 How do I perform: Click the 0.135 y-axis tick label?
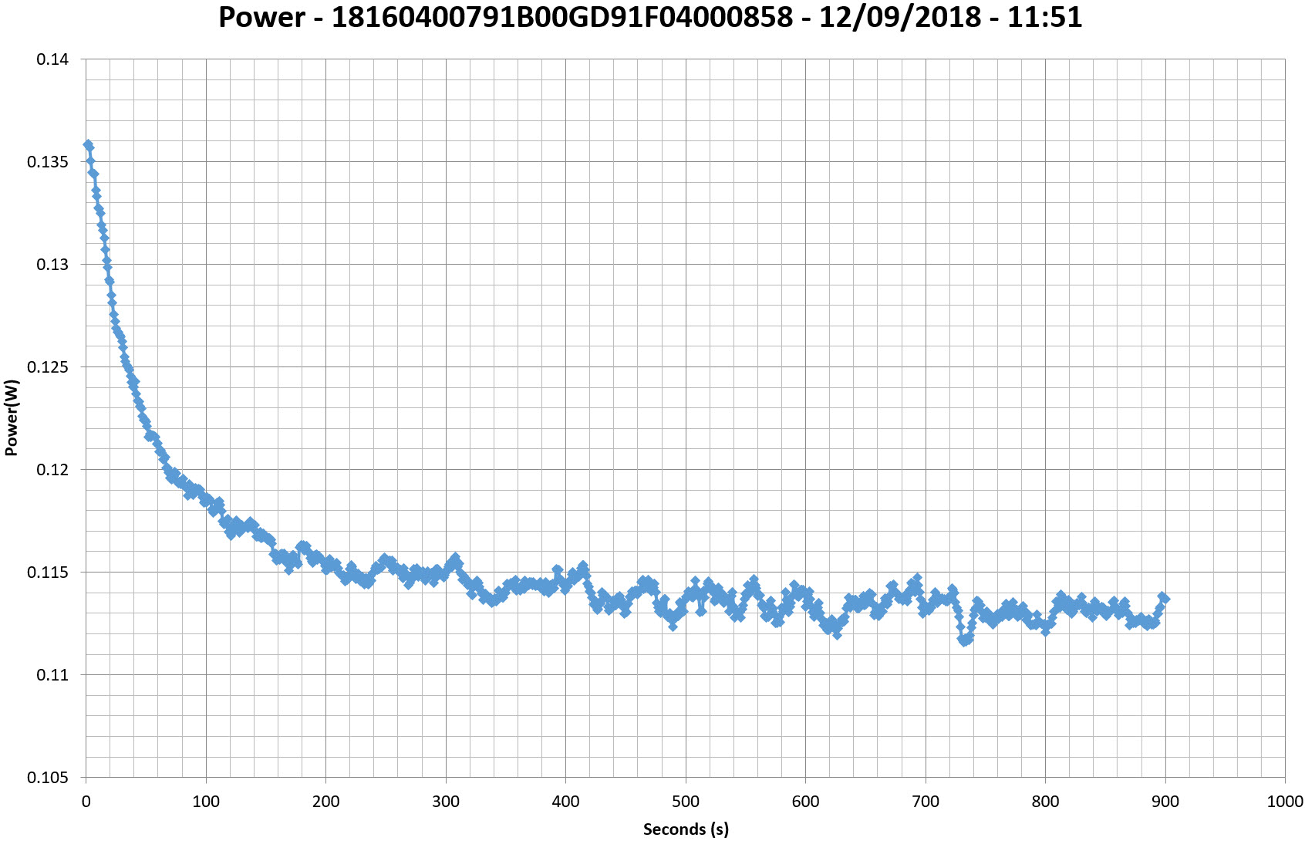pyautogui.click(x=48, y=162)
